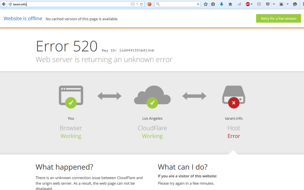Screen dimensions: 304x190
Task: Expand the share tray dropdown arrow
Action: coord(288,4)
